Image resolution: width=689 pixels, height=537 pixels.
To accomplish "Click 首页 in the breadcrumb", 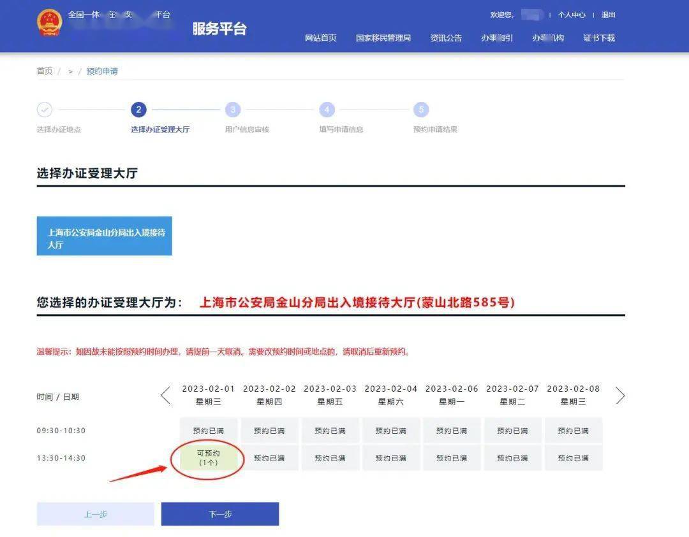I will pyautogui.click(x=43, y=71).
